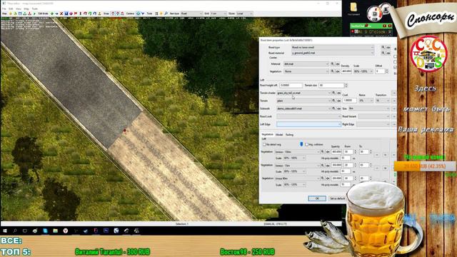This screenshot has height=257, width=457.
Task: Click the yellow star icon at toolbar start
Action: (11, 14)
